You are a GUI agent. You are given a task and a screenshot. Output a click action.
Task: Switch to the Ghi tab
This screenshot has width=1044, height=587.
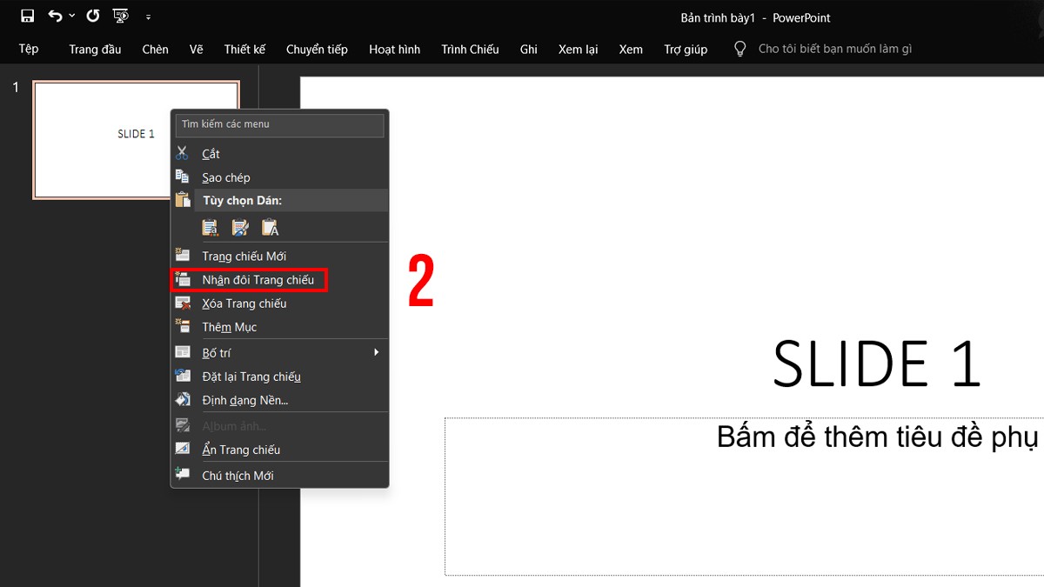(529, 49)
